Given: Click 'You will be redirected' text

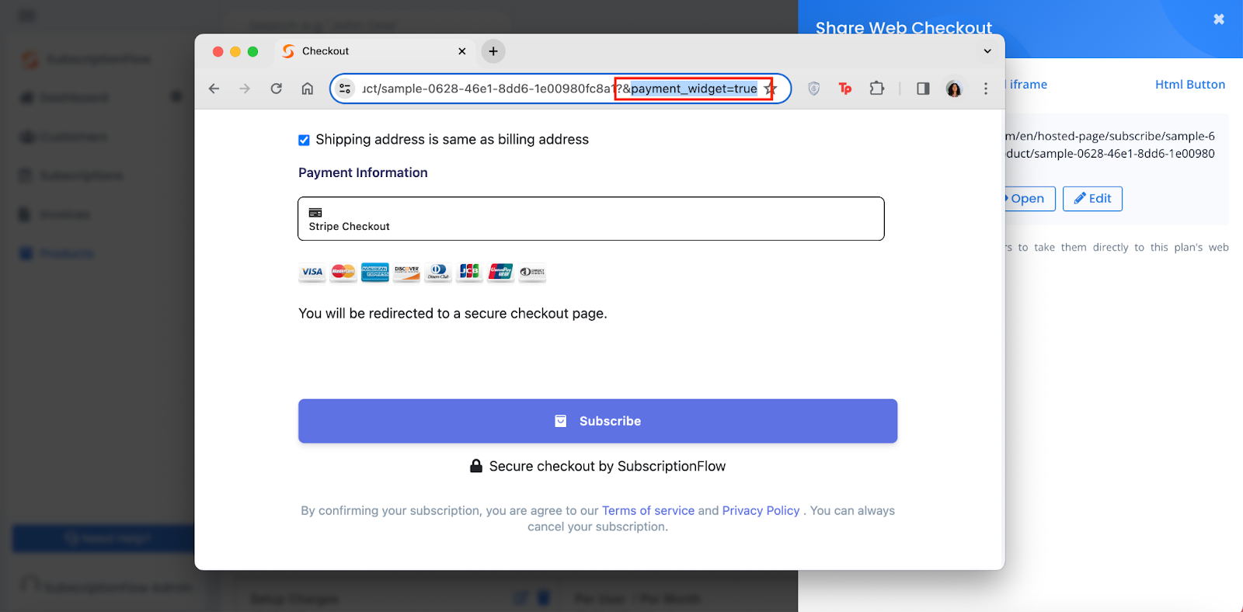Looking at the screenshot, I should [453, 314].
